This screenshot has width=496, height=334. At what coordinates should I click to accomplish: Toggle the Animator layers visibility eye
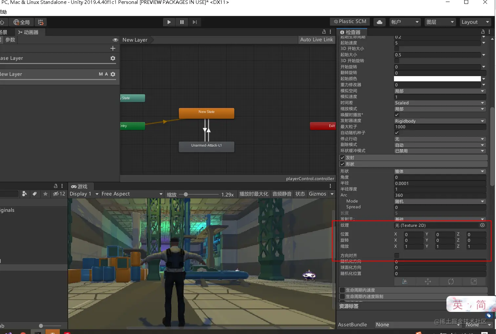115,40
